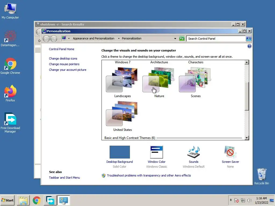Open Windows Explorer from taskbar
The height and width of the screenshot is (206, 275).
pyautogui.click(x=23, y=200)
